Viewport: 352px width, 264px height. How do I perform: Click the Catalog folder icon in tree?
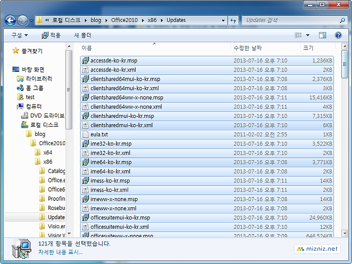coord(42,171)
